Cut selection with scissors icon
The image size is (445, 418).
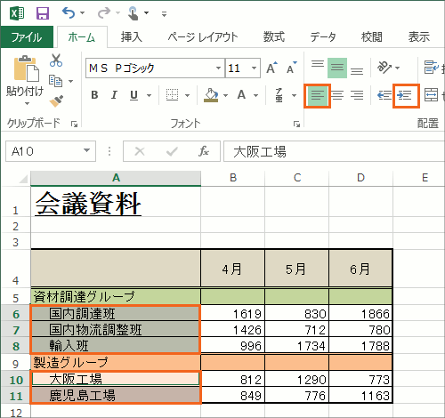pyautogui.click(x=56, y=60)
